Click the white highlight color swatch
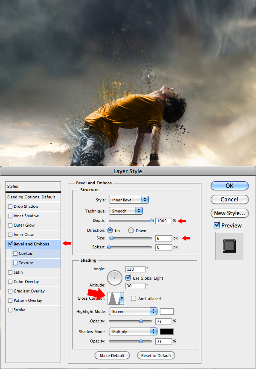 click(167, 311)
